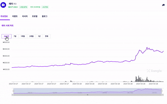The width and height of the screenshot is (167, 104).
Task: Select the 전체 chart range
Action: (x=46, y=36)
